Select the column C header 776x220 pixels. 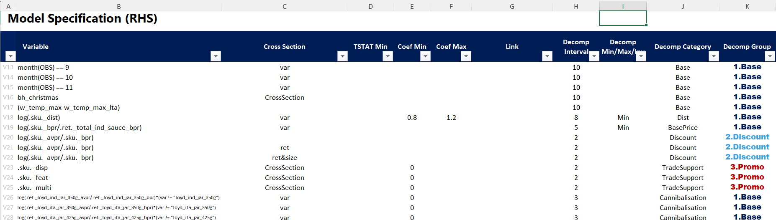[284, 6]
